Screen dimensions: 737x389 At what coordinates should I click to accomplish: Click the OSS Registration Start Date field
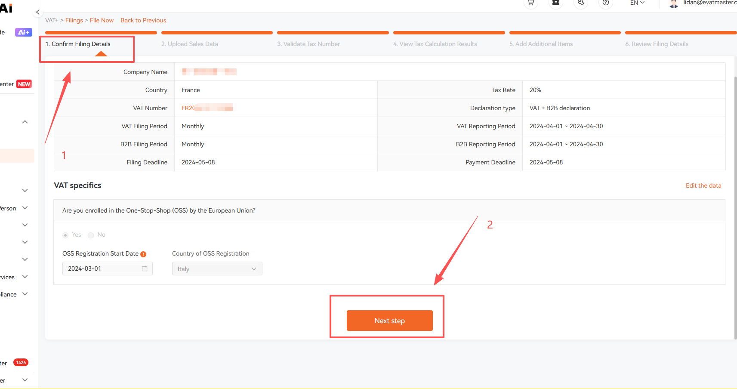pos(108,269)
